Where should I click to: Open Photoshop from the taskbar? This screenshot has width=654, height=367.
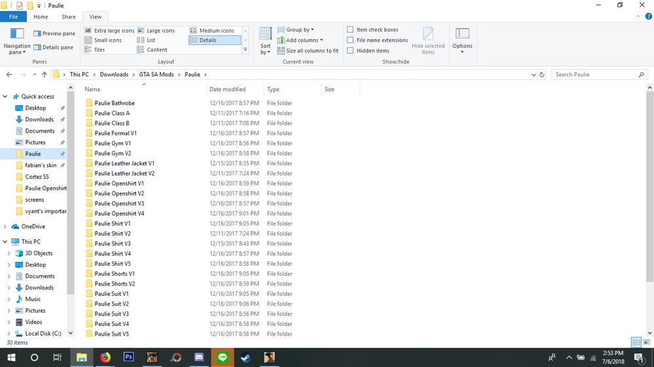click(128, 357)
